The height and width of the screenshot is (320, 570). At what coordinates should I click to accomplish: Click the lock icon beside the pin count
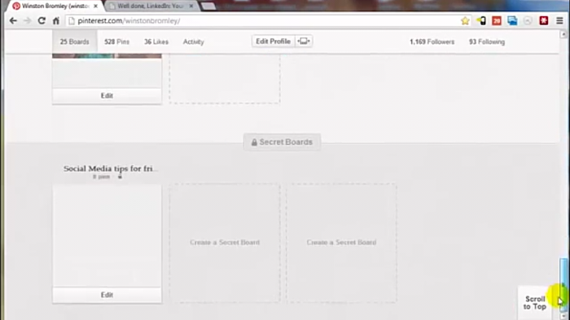tap(120, 177)
